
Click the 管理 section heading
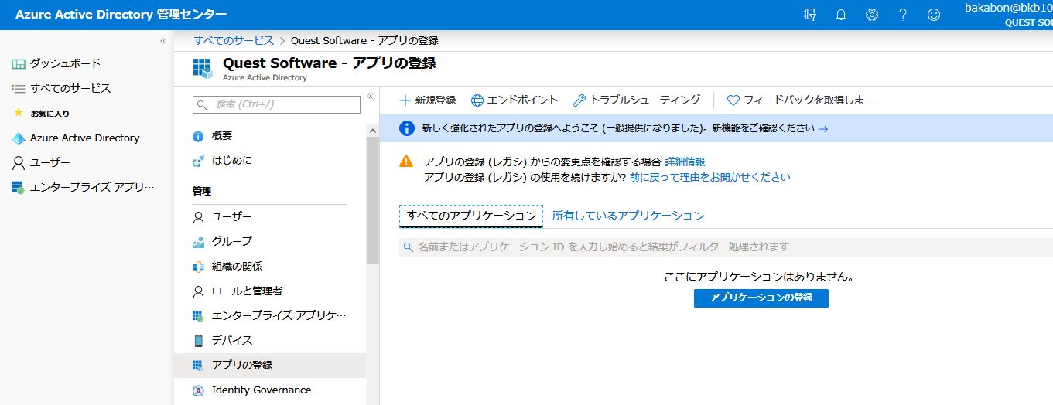201,191
